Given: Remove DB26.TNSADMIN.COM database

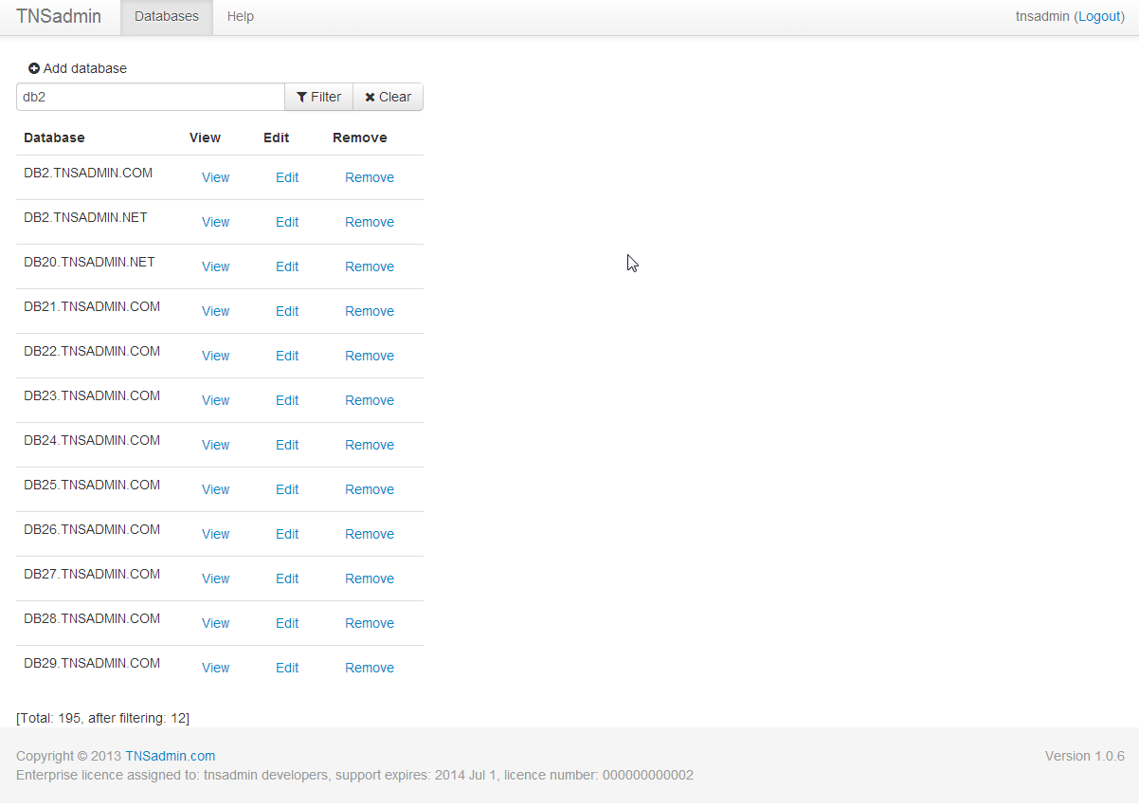Looking at the screenshot, I should coord(370,534).
